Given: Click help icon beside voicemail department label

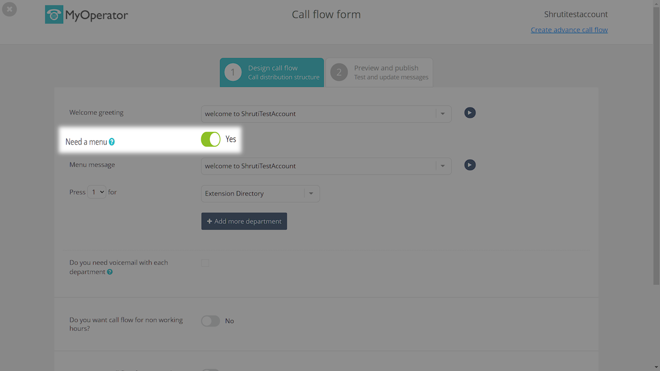Looking at the screenshot, I should [x=110, y=272].
